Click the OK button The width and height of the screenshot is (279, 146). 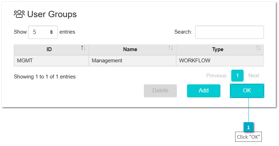coord(247,91)
